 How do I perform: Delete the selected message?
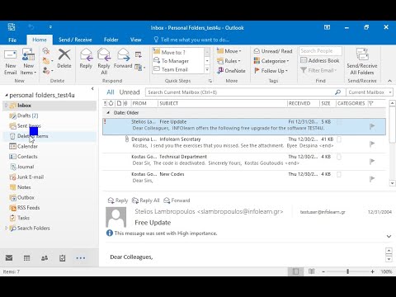pos(64,59)
